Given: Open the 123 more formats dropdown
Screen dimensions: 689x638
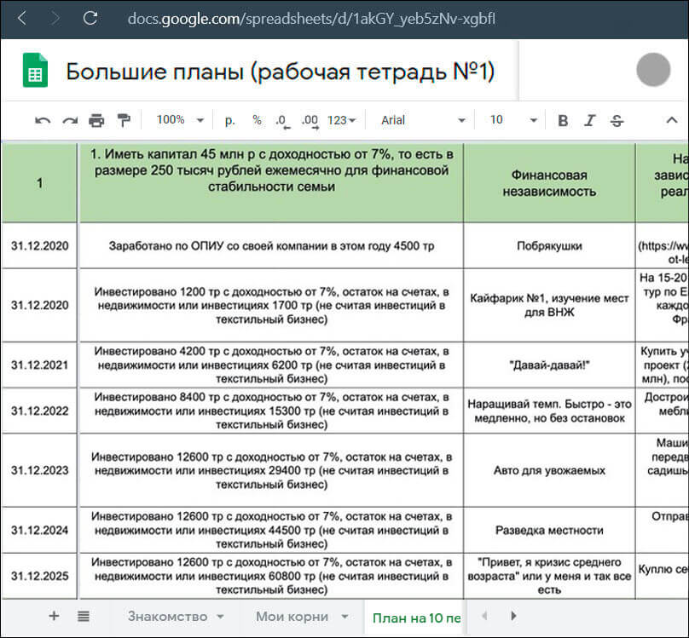Looking at the screenshot, I should pos(341,120).
